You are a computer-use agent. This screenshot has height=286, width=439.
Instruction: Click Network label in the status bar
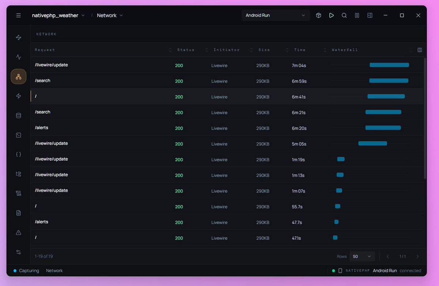coord(55,271)
